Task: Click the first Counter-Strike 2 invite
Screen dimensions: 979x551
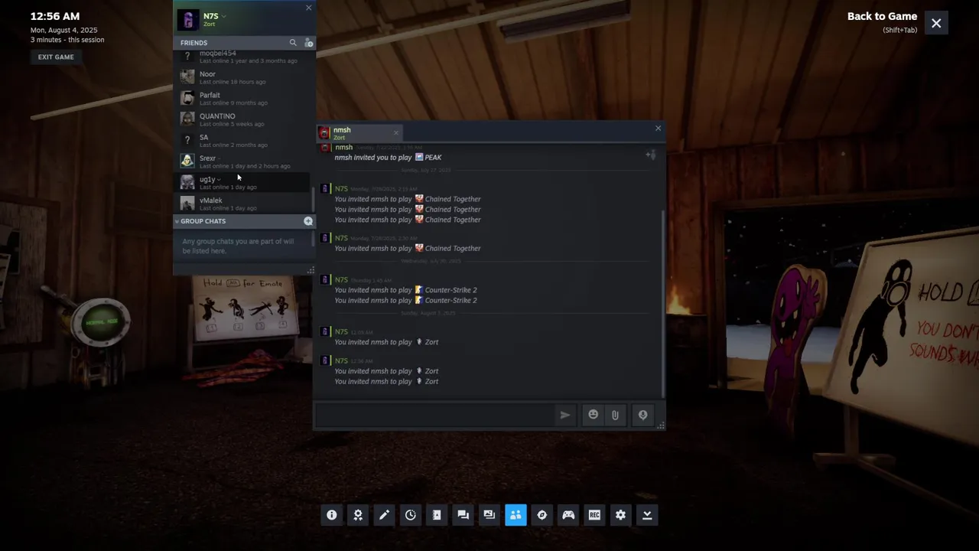Action: pos(446,290)
